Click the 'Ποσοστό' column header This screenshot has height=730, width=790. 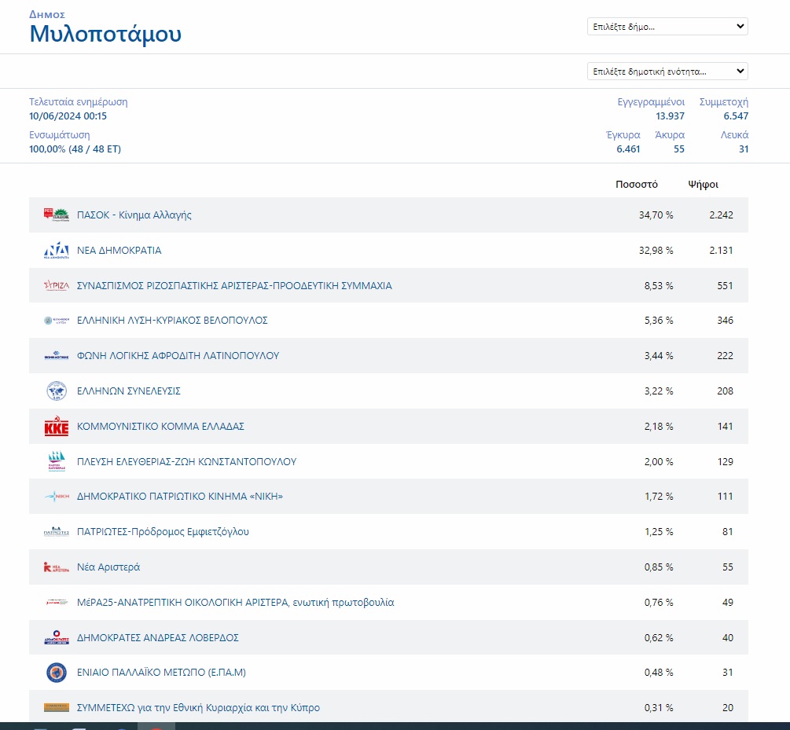(x=637, y=185)
